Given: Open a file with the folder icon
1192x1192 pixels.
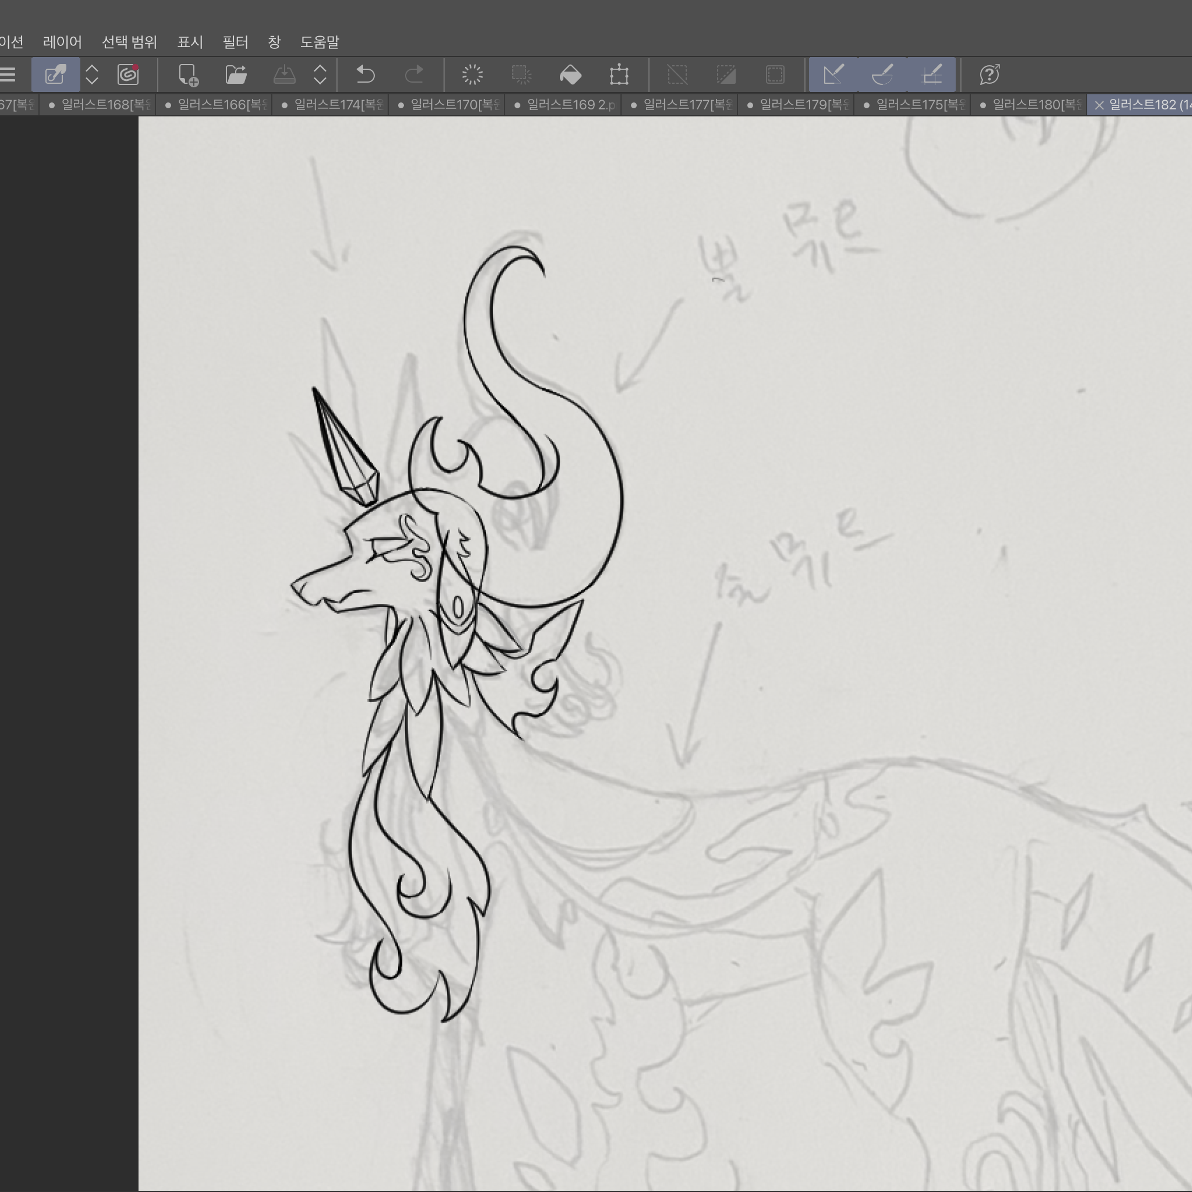Looking at the screenshot, I should 236,74.
